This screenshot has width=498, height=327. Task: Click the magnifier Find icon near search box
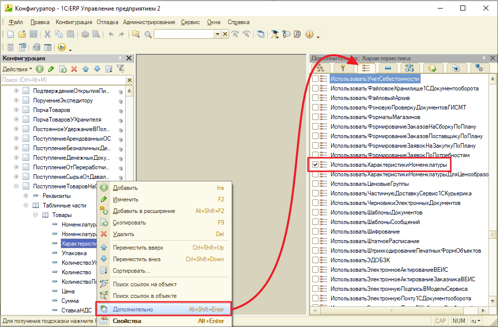coord(148,35)
